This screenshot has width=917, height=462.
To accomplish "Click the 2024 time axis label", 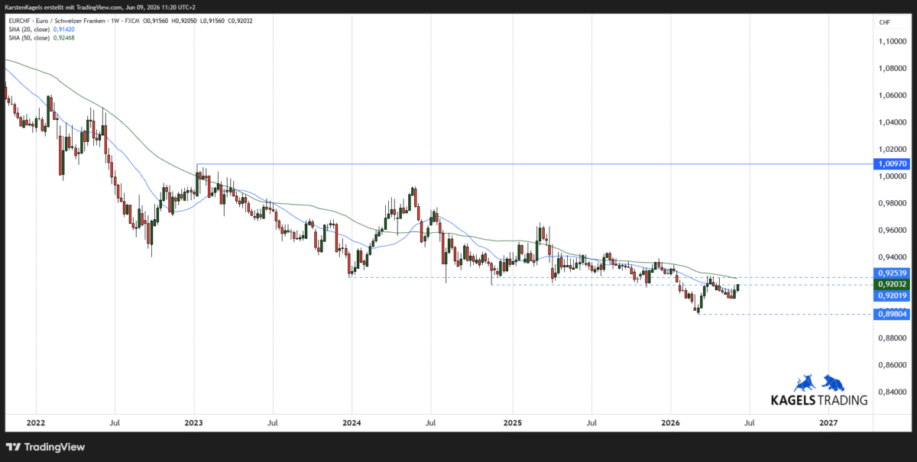I will click(x=351, y=422).
